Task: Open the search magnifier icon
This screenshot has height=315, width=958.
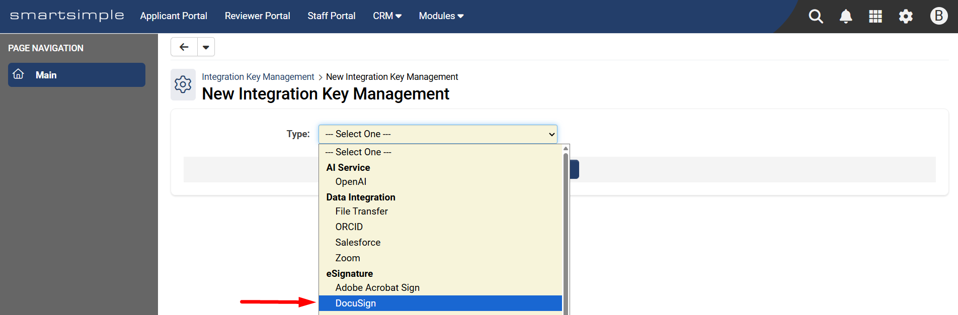Action: coord(816,16)
